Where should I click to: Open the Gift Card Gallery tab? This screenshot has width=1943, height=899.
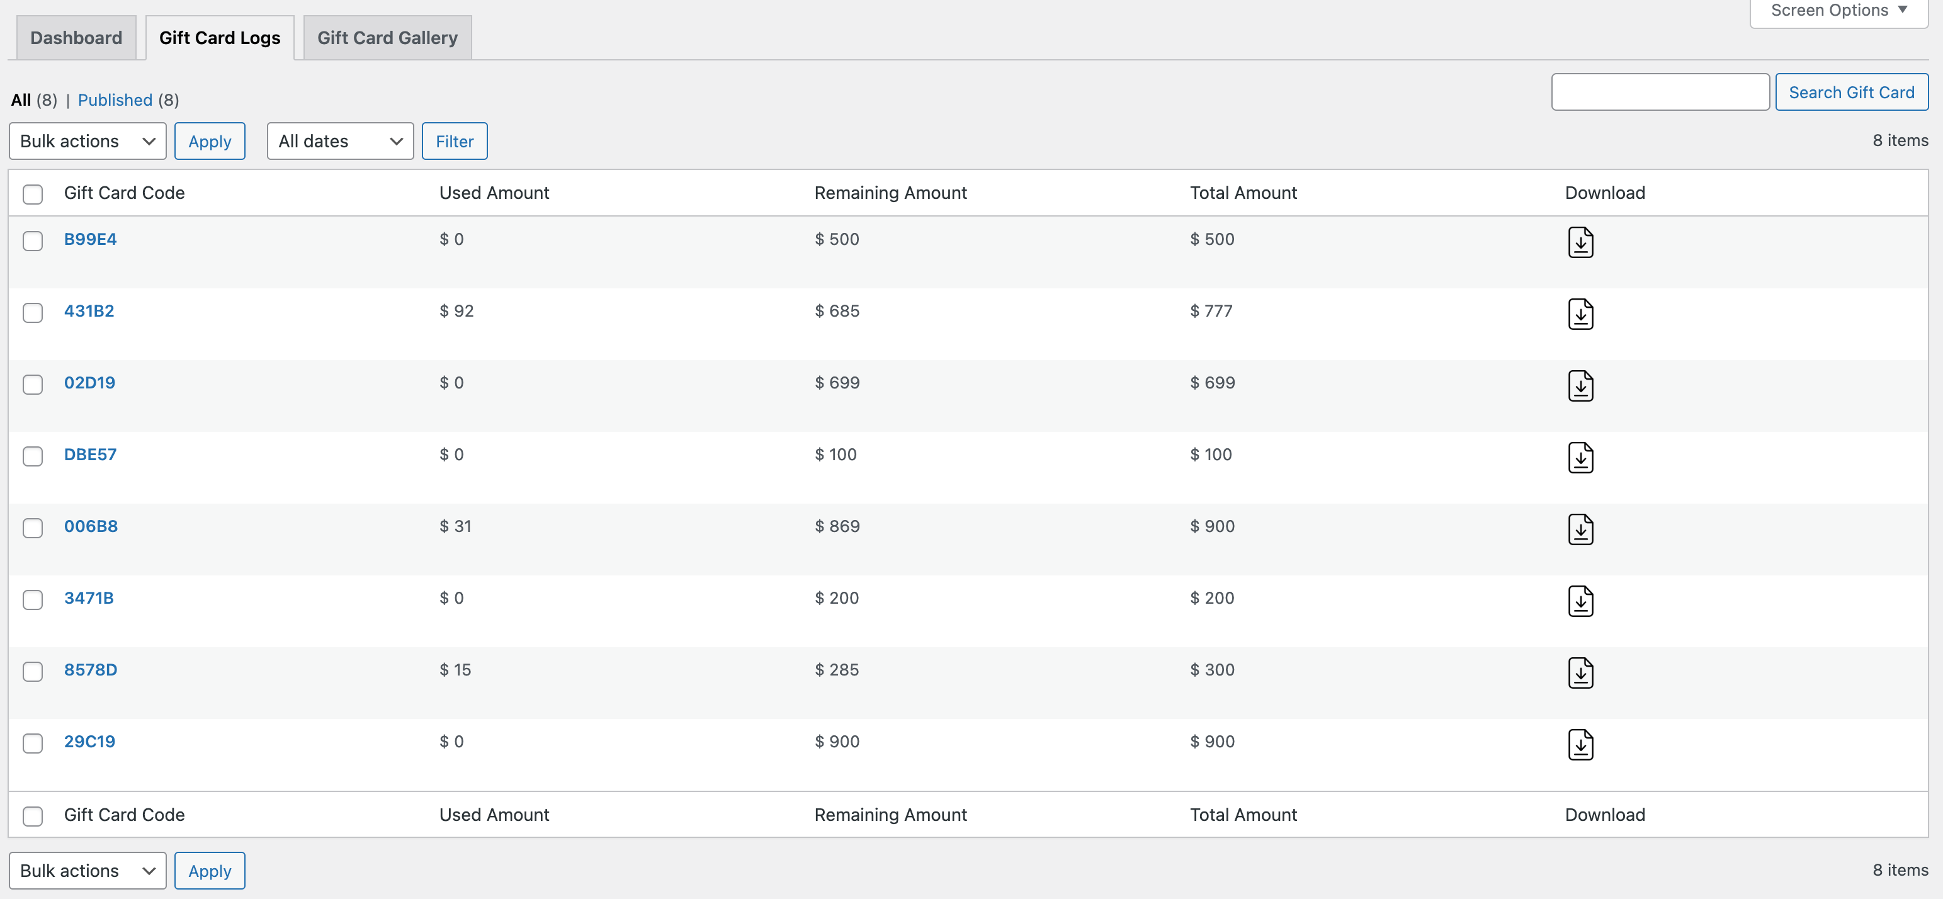387,38
